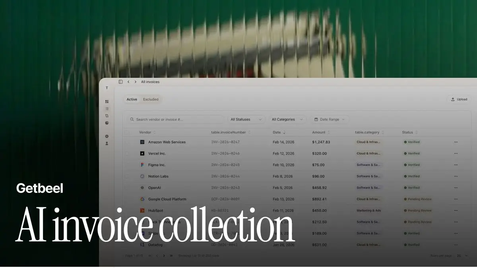The image size is (477, 268).
Task: Click Pending Review status for Google Cloud Platform
Action: click(418, 199)
